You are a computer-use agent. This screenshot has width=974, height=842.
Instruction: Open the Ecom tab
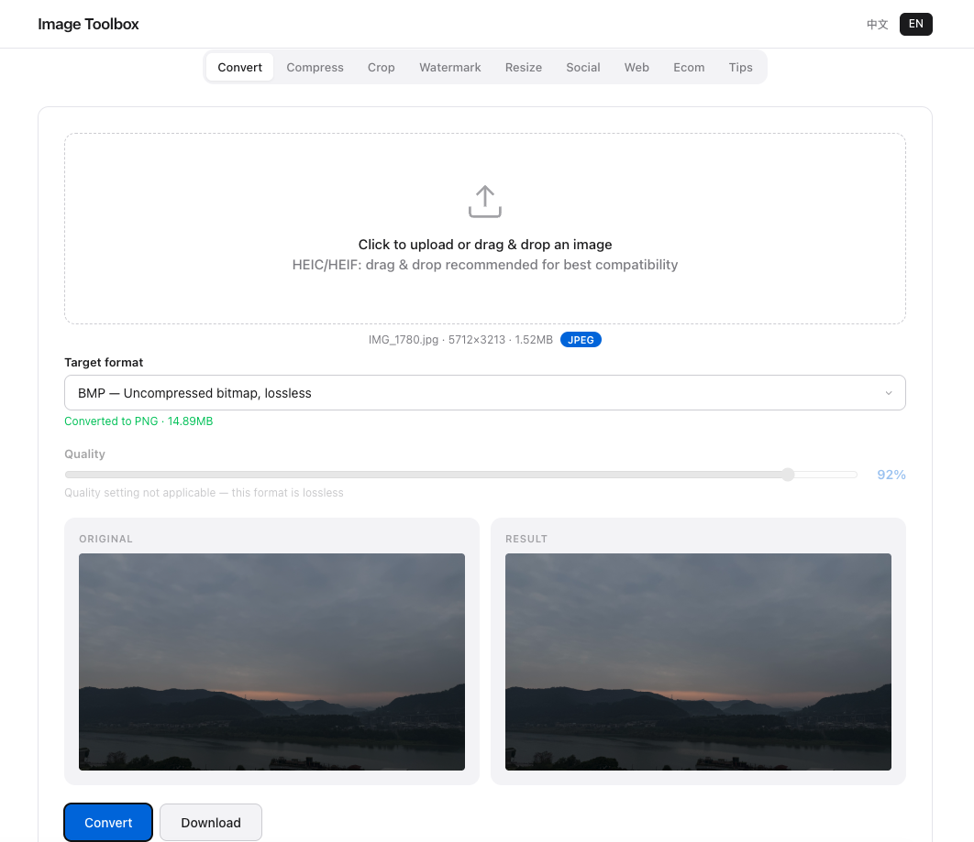click(689, 67)
